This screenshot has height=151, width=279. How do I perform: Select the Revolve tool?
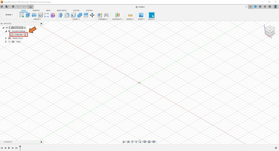[34, 15]
